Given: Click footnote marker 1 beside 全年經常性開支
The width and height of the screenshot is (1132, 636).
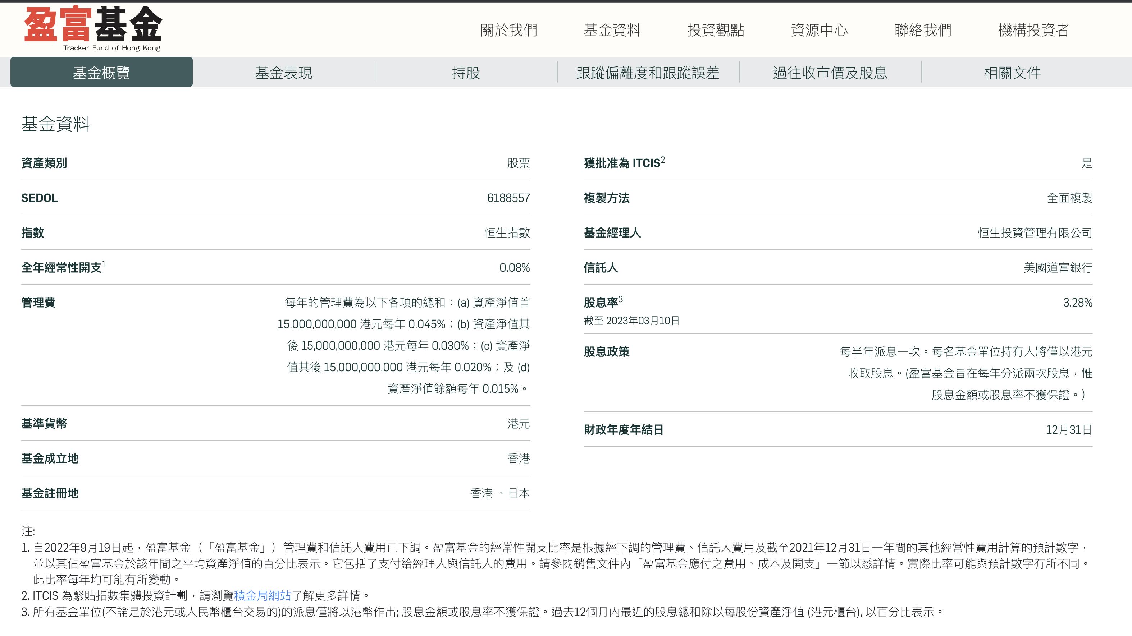Looking at the screenshot, I should [x=104, y=264].
